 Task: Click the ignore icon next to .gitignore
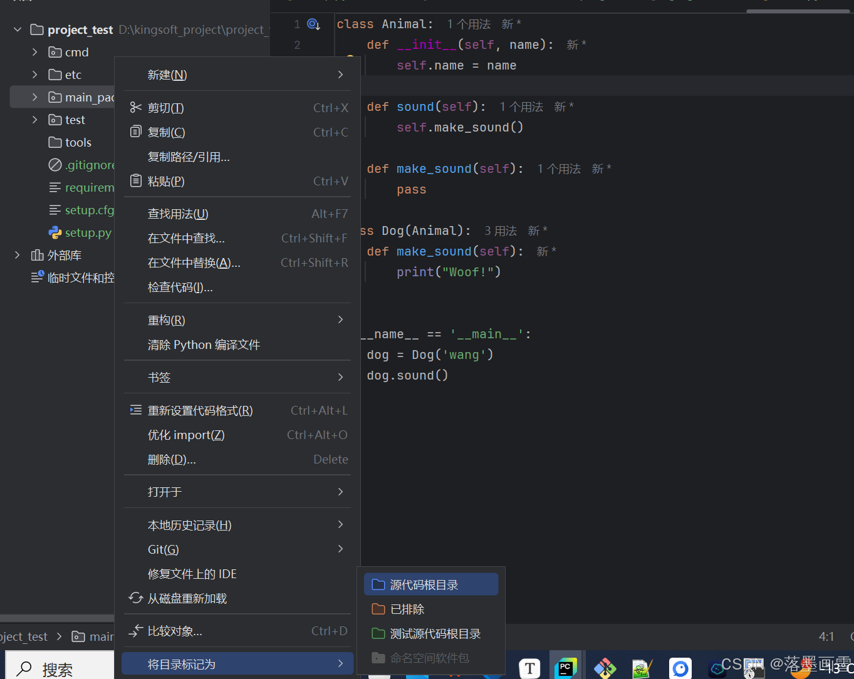(x=55, y=165)
